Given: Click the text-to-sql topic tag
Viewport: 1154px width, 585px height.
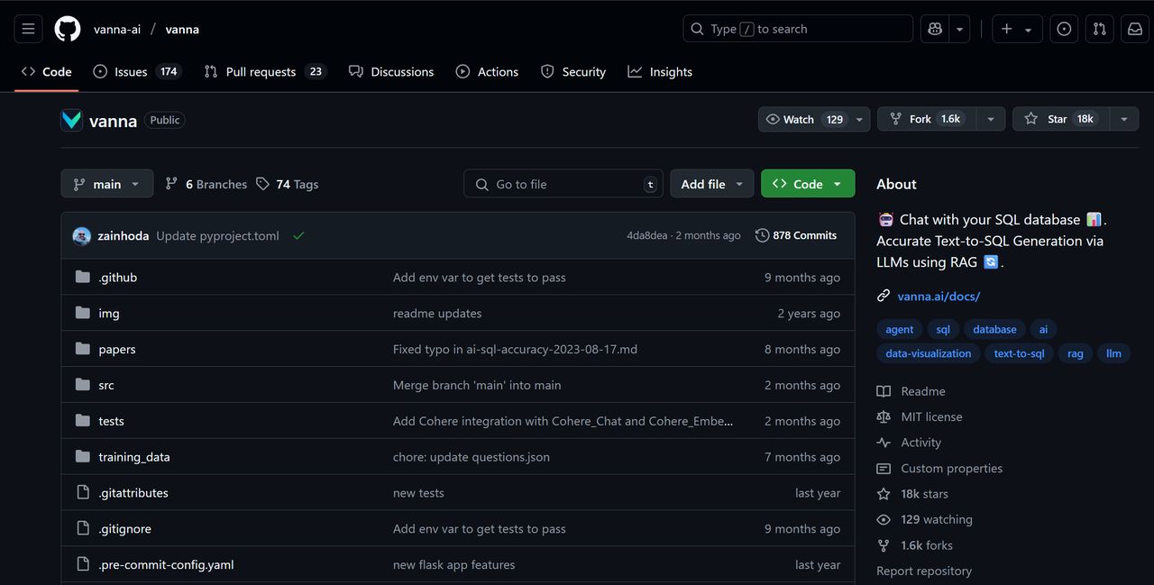Looking at the screenshot, I should [1019, 353].
